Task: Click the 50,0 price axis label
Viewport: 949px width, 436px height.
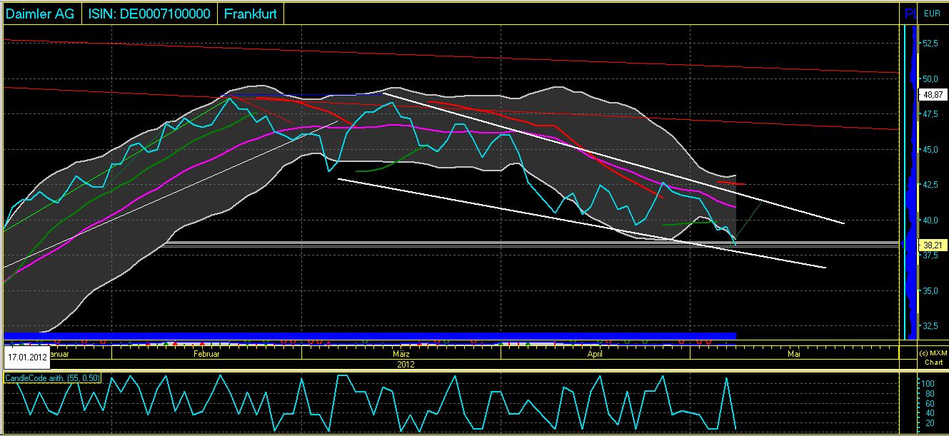Action: point(930,79)
